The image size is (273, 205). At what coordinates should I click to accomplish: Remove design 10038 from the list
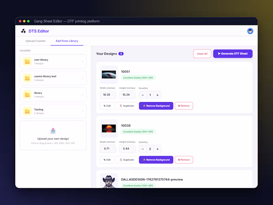(184, 160)
